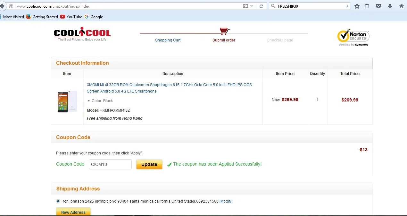Click the -$13 discount amount
Viewport: 407px width, 216px height.
point(363,150)
